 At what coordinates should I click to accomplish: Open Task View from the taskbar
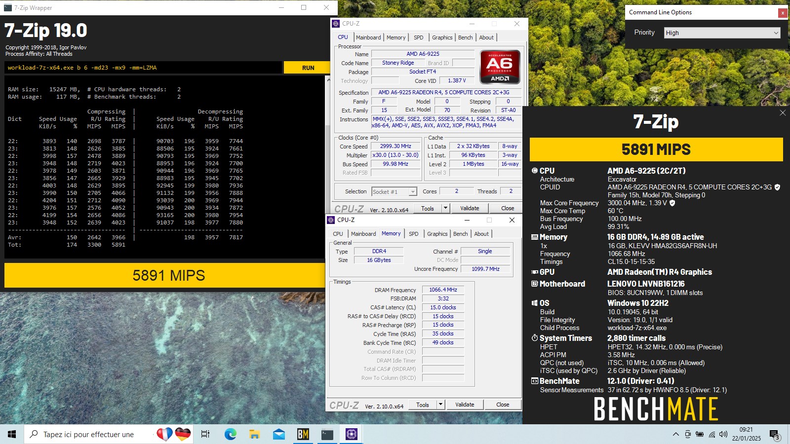pyautogui.click(x=205, y=434)
